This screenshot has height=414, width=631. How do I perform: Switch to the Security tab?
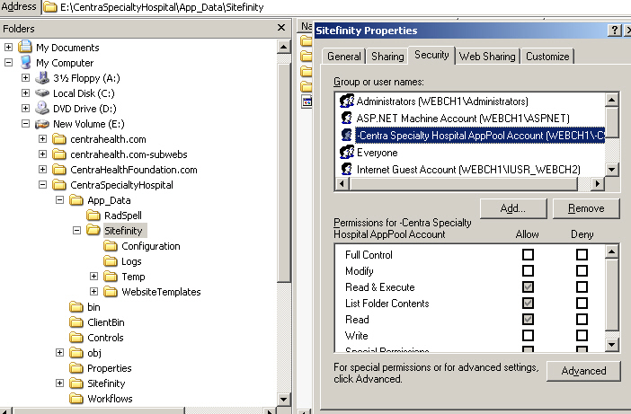coord(431,55)
